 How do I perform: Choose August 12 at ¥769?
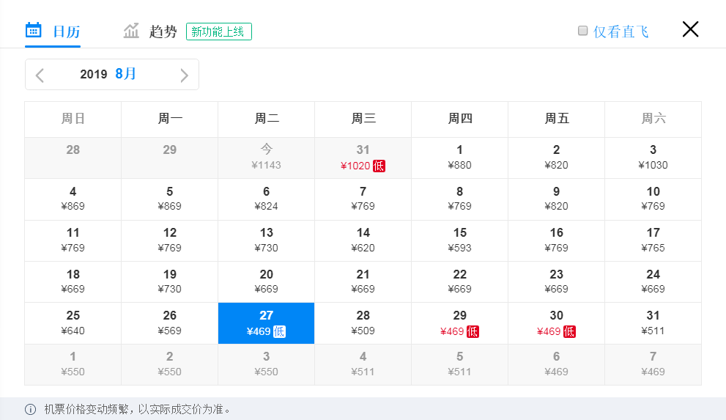[169, 241]
